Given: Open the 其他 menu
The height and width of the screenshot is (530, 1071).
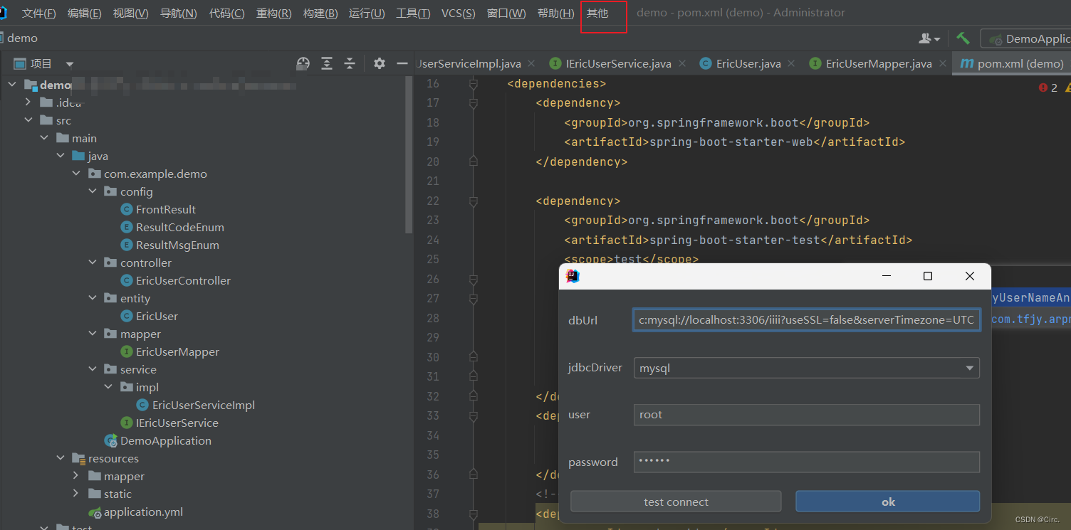Looking at the screenshot, I should [x=597, y=14].
